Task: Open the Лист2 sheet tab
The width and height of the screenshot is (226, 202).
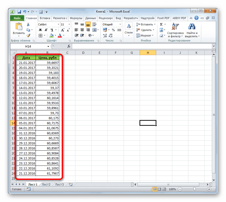Action: point(46,184)
